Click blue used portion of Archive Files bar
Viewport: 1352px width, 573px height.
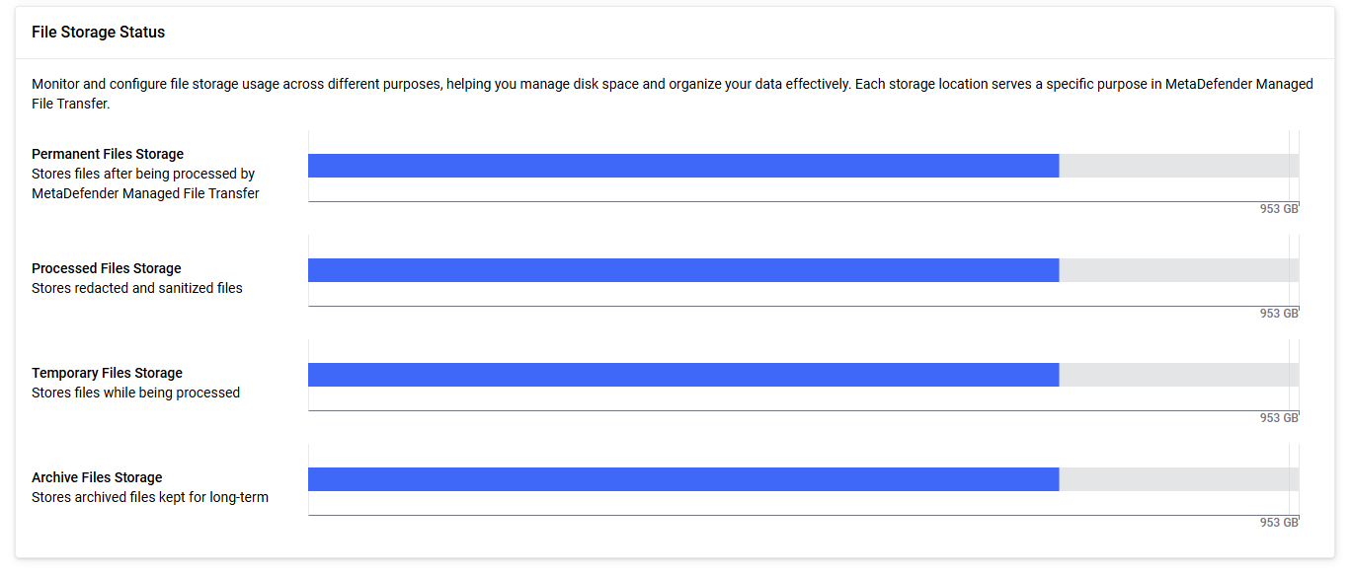coord(683,479)
